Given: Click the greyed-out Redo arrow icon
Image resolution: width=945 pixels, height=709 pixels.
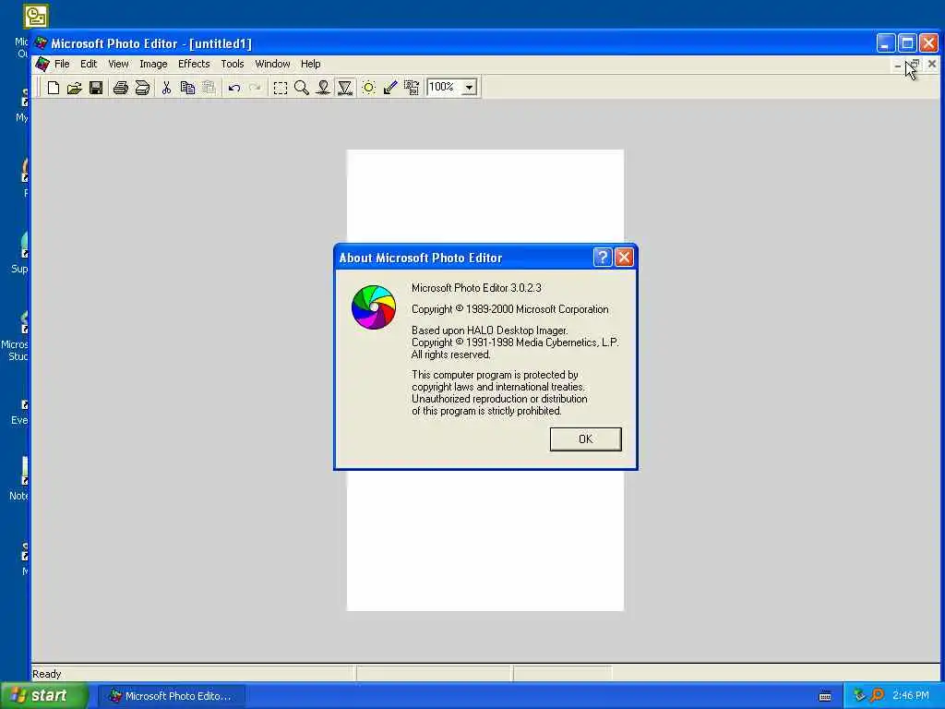Looking at the screenshot, I should pyautogui.click(x=255, y=88).
